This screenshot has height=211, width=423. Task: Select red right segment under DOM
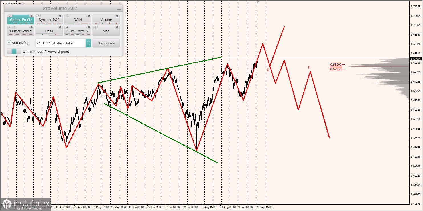click(84, 23)
